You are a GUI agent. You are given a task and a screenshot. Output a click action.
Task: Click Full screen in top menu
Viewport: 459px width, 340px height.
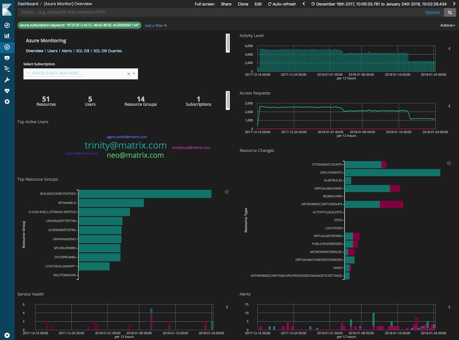pos(205,4)
